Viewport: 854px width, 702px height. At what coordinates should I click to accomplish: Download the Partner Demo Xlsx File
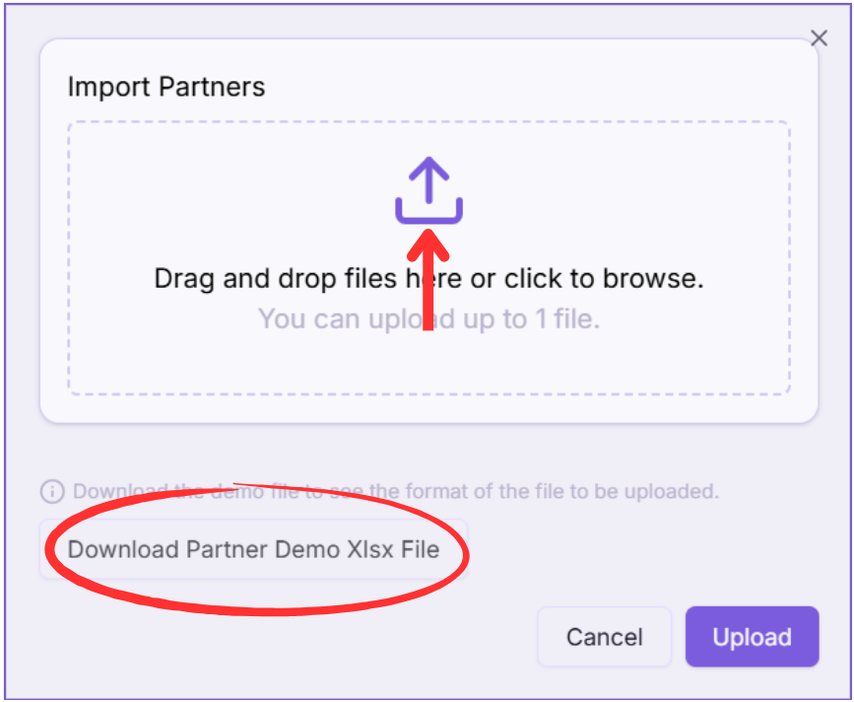253,549
